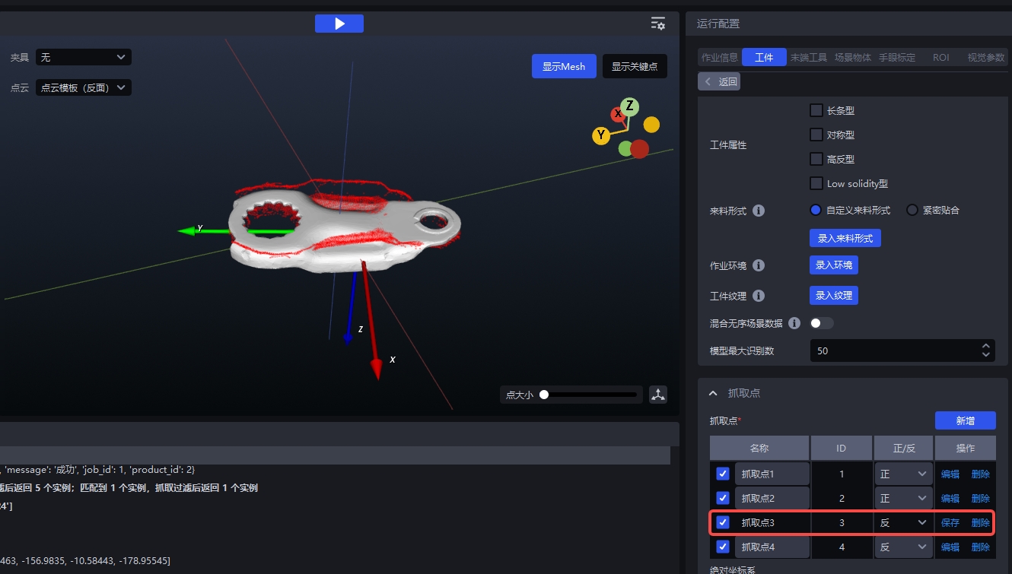1012x574 pixels.
Task: Click info icon beside 混合无序场景数据
Action: tap(794, 323)
